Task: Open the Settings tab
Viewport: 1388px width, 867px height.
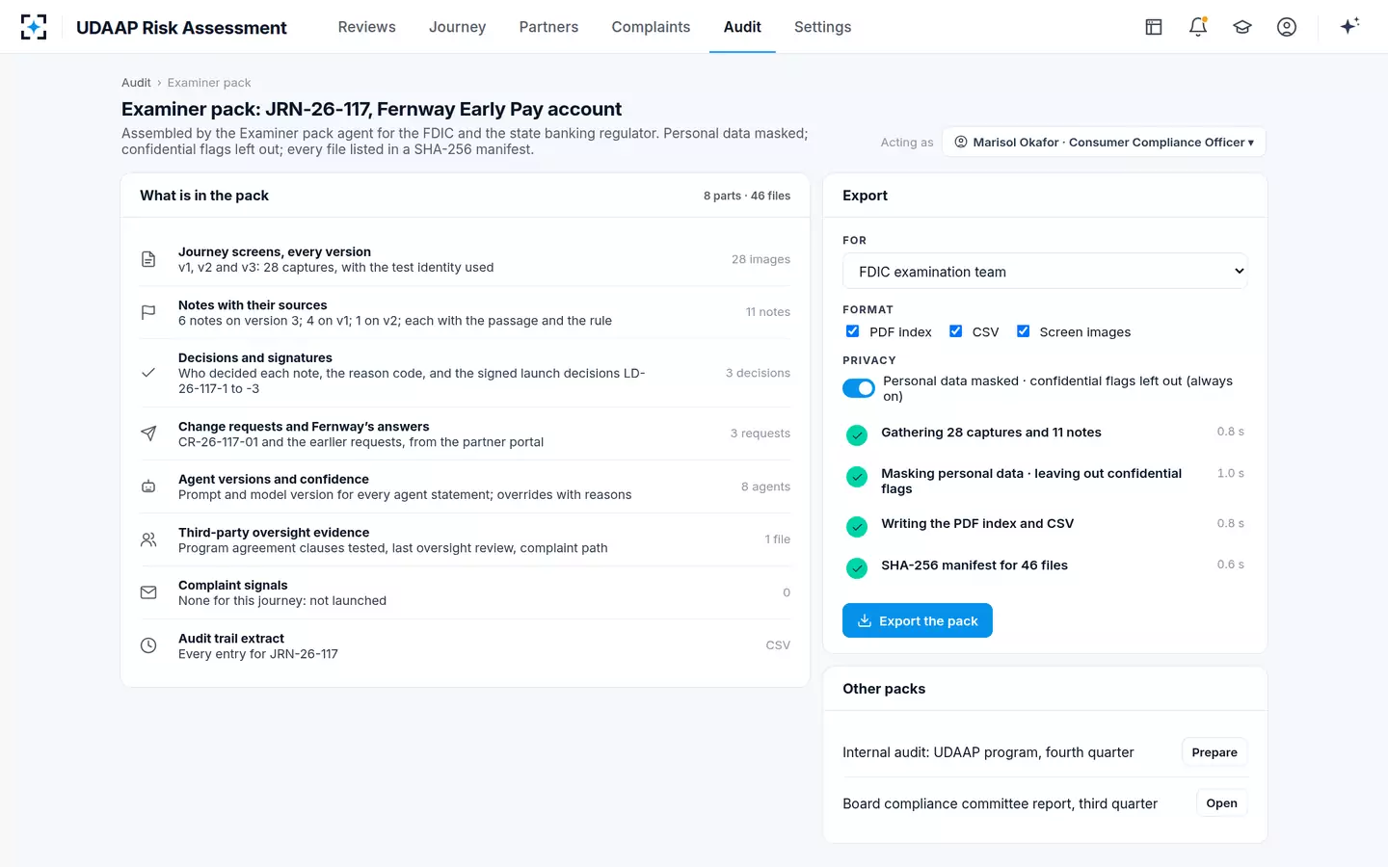Action: click(822, 27)
